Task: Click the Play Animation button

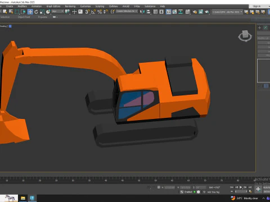Action: pyautogui.click(x=241, y=187)
